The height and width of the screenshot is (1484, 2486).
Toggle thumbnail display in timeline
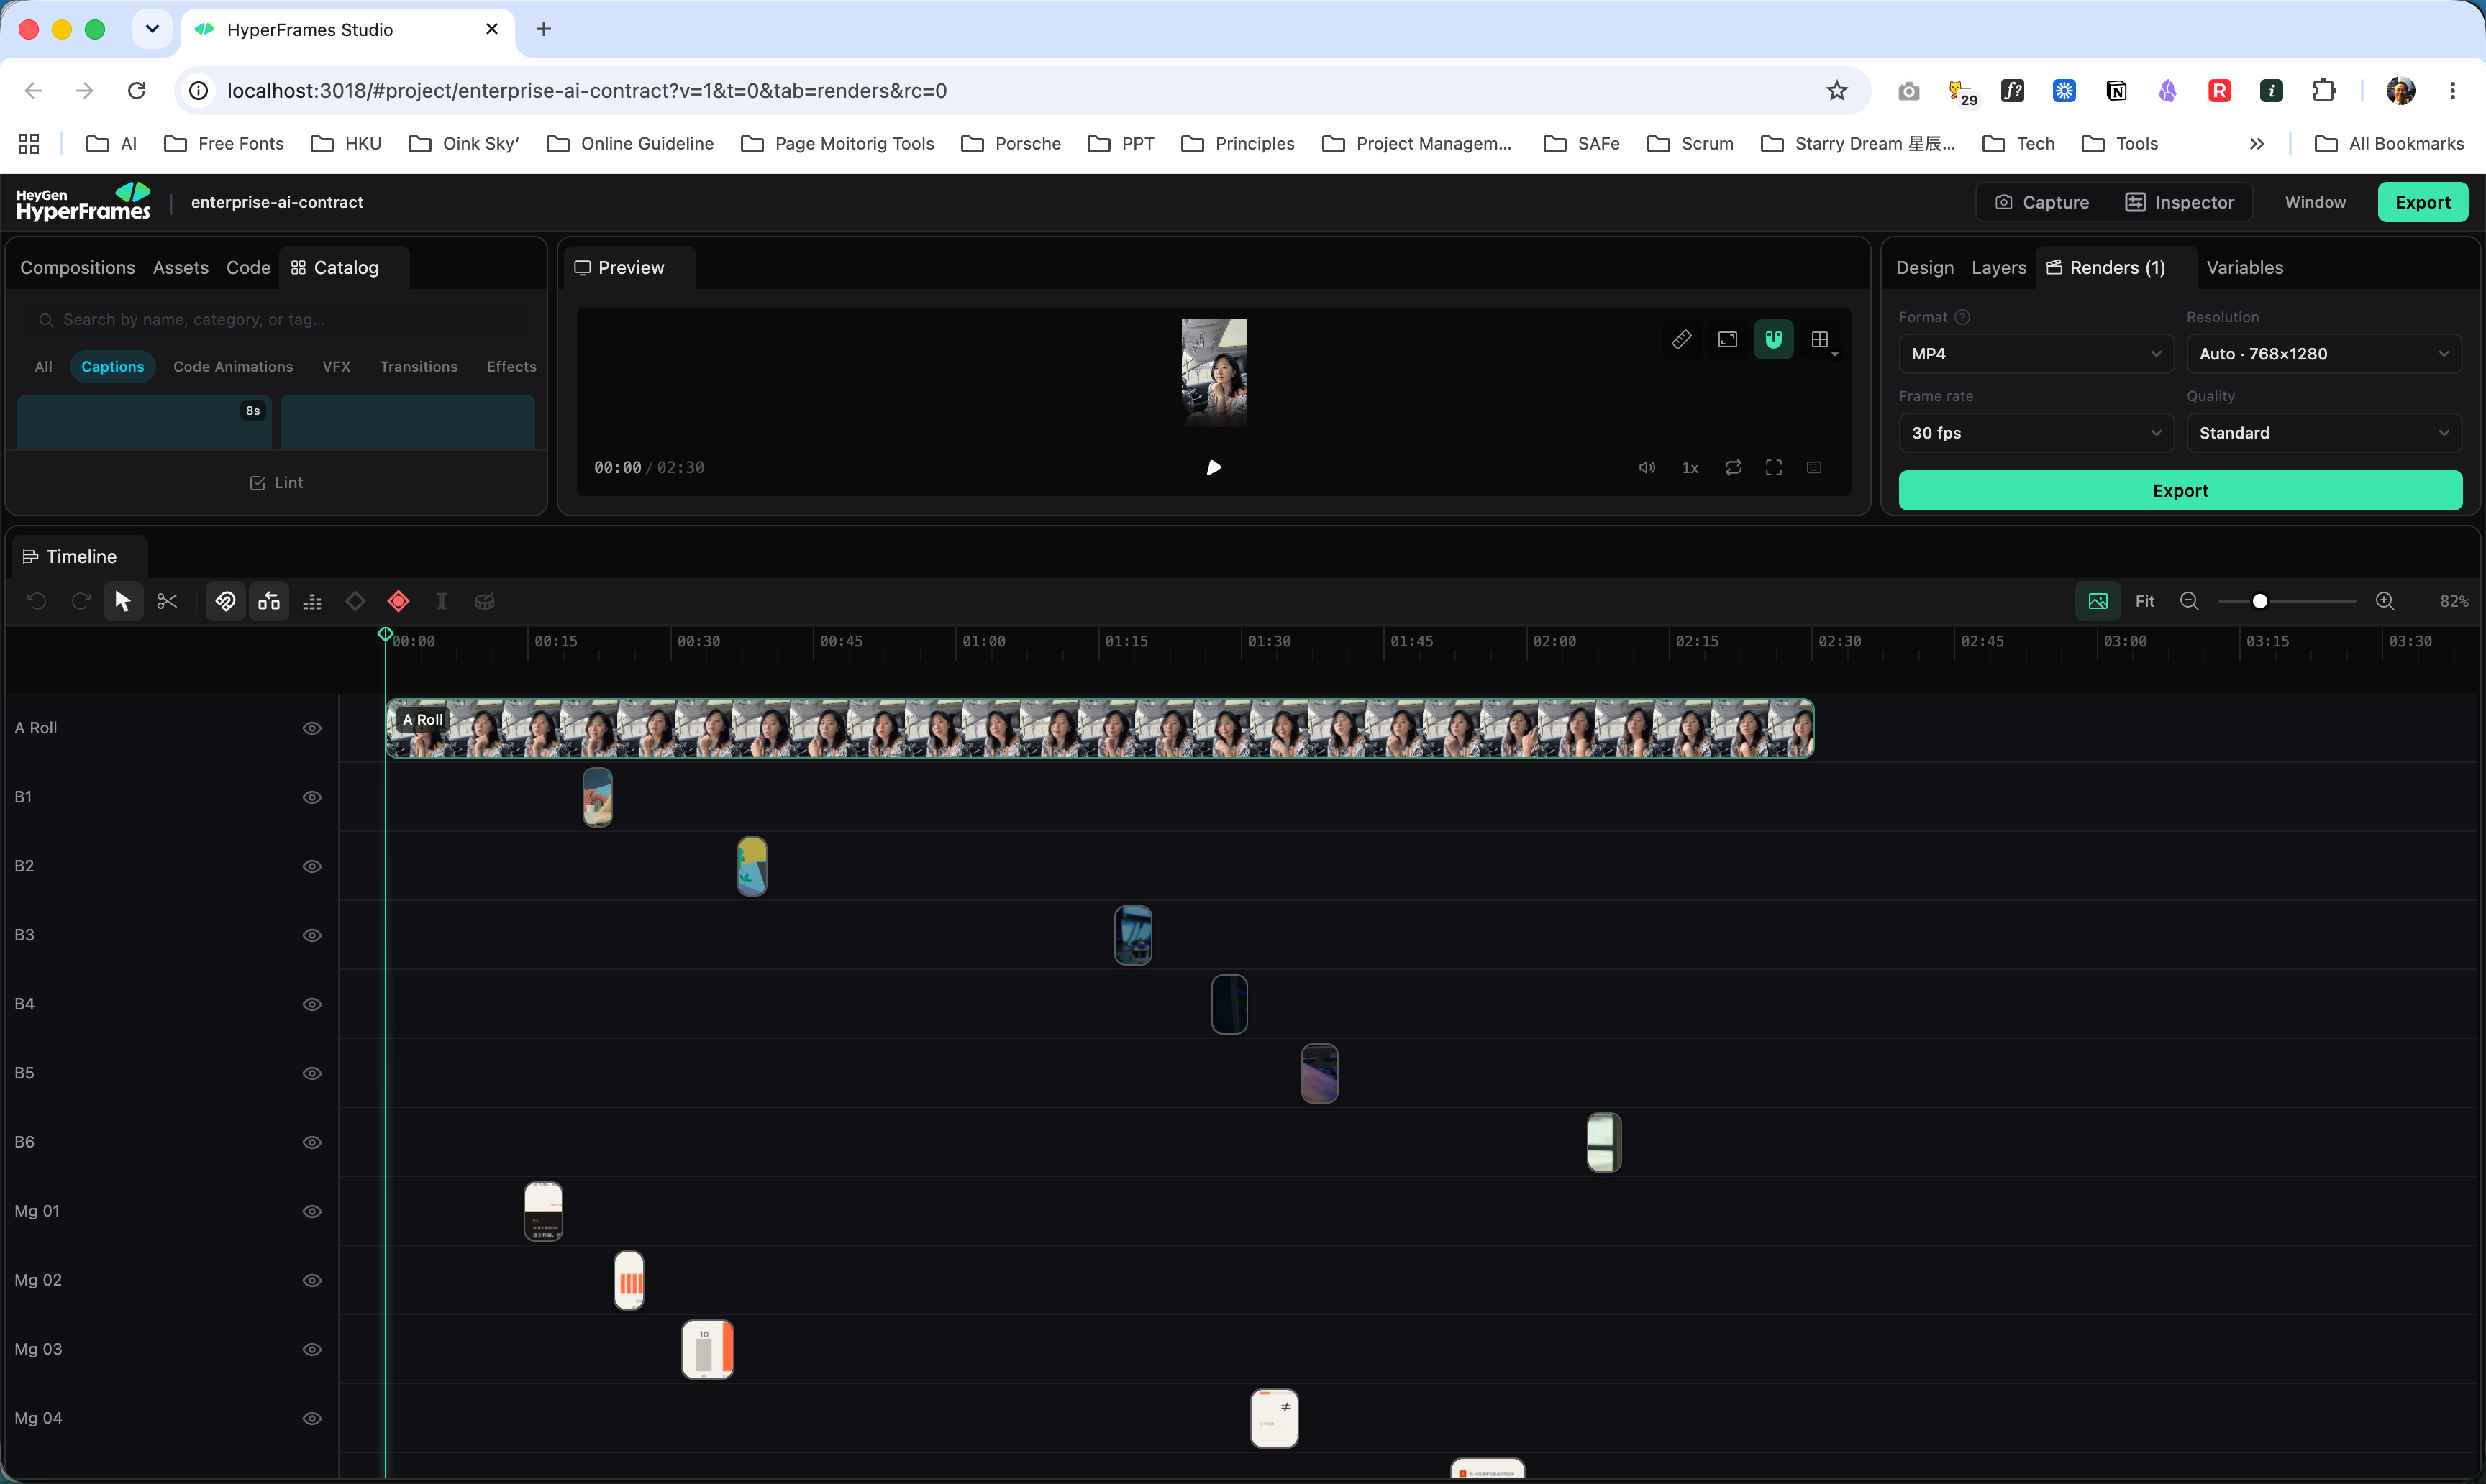pos(2098,601)
